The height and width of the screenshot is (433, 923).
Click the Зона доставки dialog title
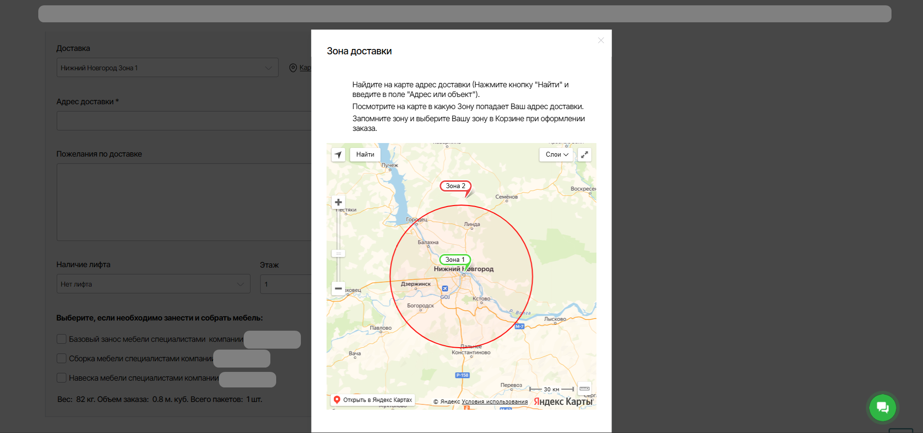point(359,51)
